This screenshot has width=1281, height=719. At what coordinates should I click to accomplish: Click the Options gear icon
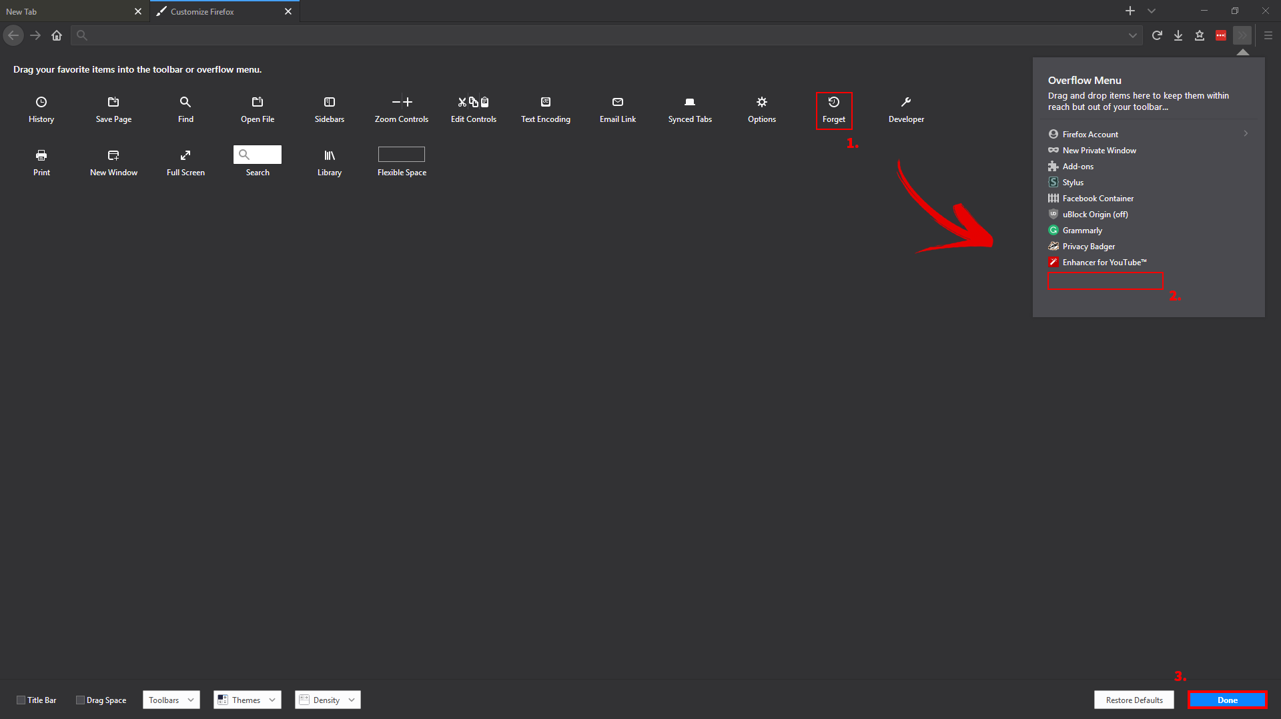(762, 102)
